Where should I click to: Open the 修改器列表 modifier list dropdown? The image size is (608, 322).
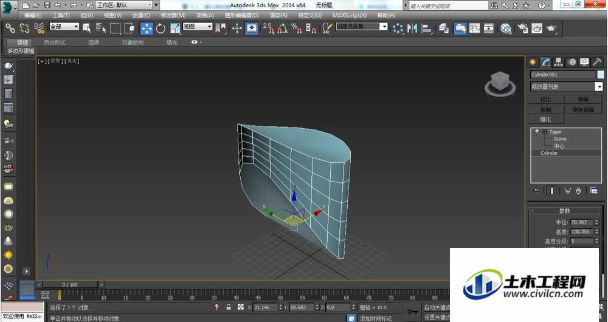coord(566,86)
